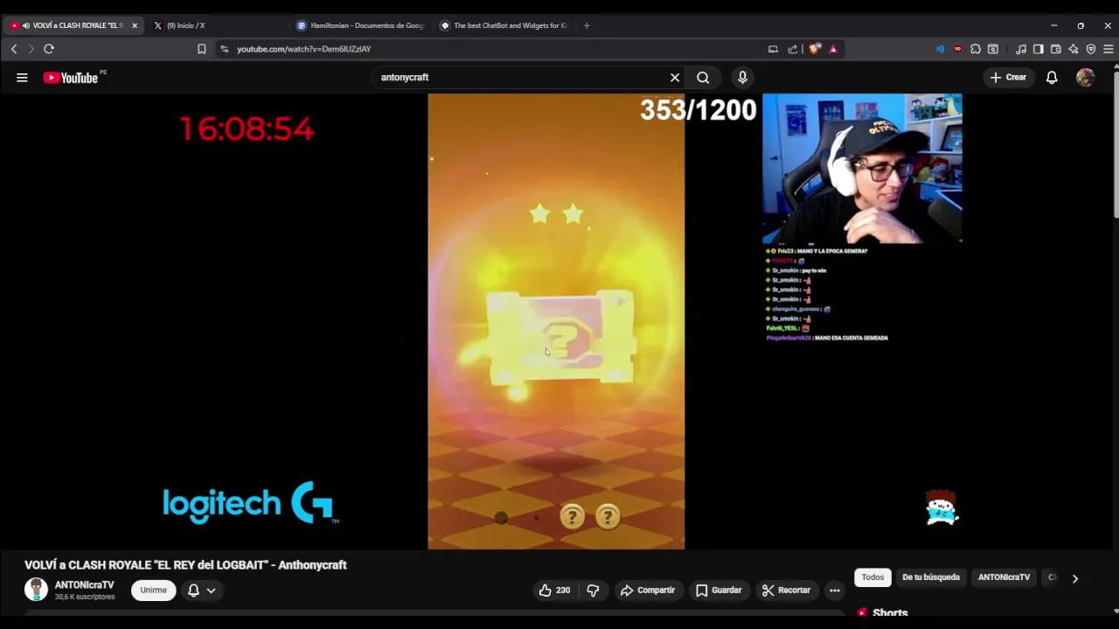Select the Todos filter chip

[872, 577]
